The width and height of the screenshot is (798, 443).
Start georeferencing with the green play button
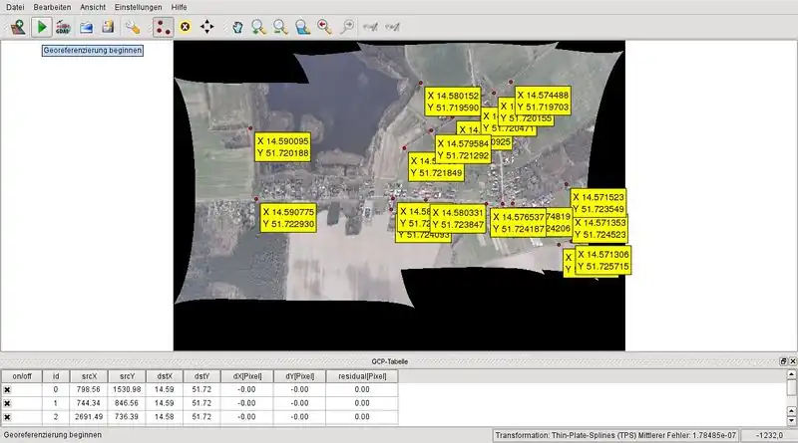[42, 26]
